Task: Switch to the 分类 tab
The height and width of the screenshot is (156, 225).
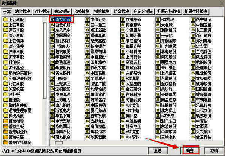Action: point(7,12)
